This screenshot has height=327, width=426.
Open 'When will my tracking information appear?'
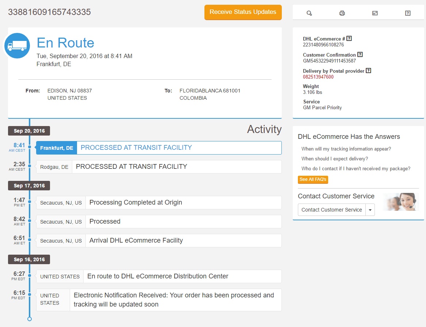[346, 149]
